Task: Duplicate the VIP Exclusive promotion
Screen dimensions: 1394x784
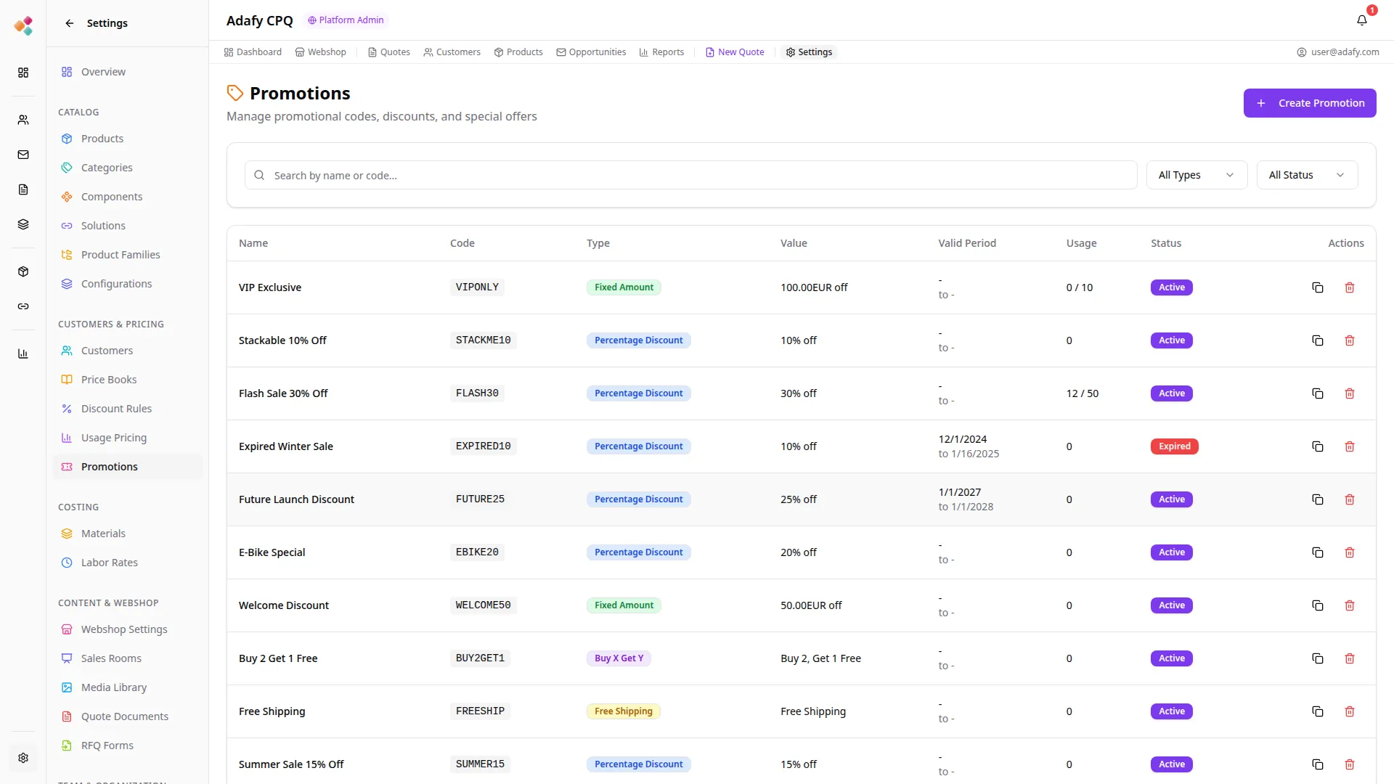Action: 1317,287
